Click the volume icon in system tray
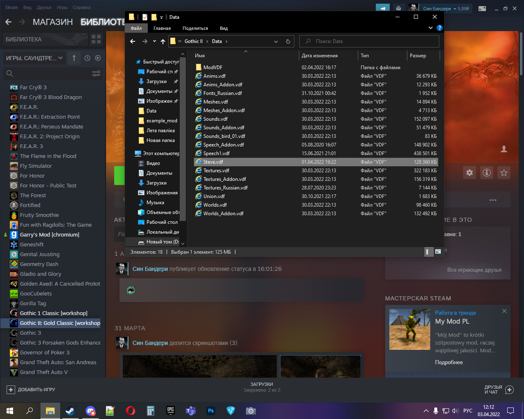Viewport: 524px width, 419px height. pos(455,411)
